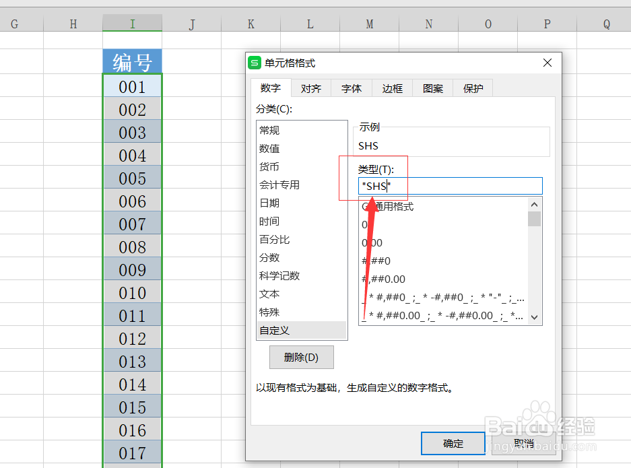Switch to the 图案 tab
Screen dimensions: 631x468
432,88
